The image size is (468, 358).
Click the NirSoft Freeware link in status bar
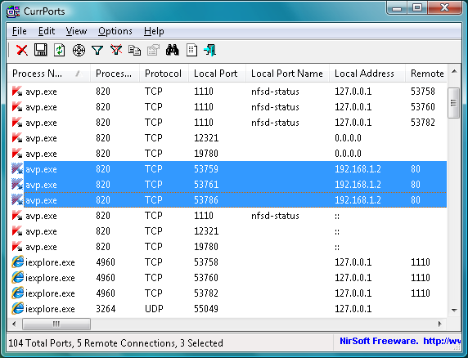(x=379, y=341)
